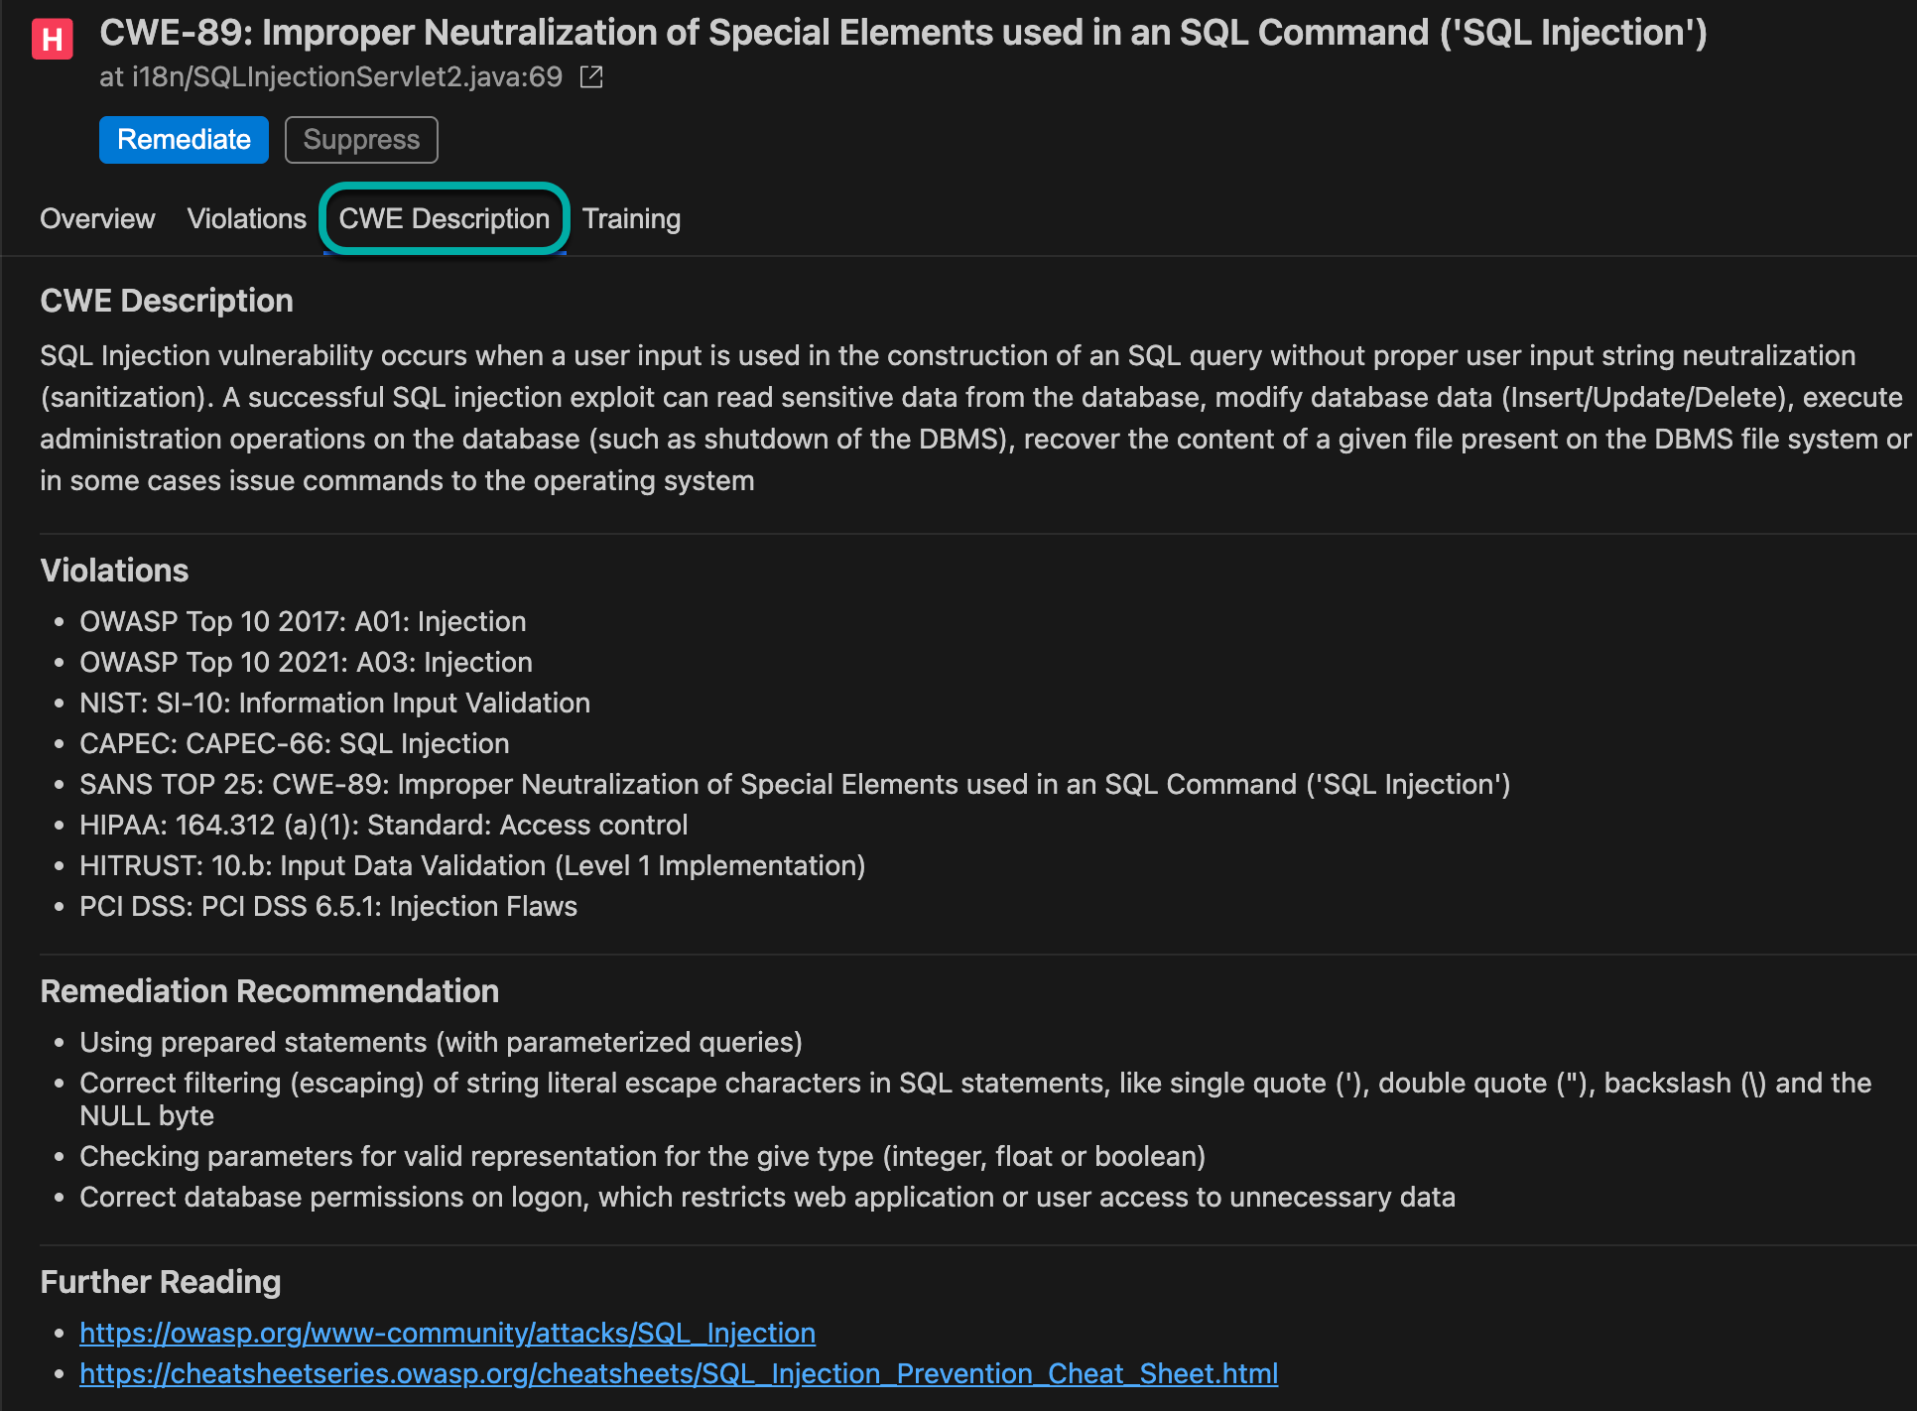Suppress this SQL Injection finding
The image size is (1917, 1411).
click(x=361, y=140)
